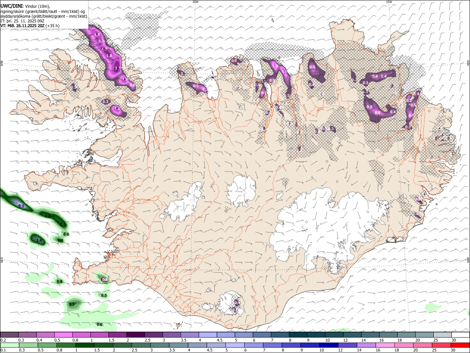Select the dark plum swatch starting at 0.2
This screenshot has height=353, width=470.
10,335
